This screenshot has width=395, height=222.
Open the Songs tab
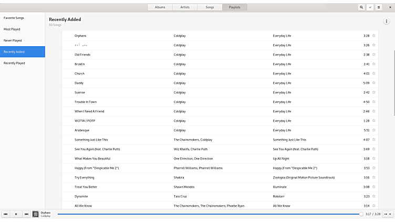coord(210,7)
